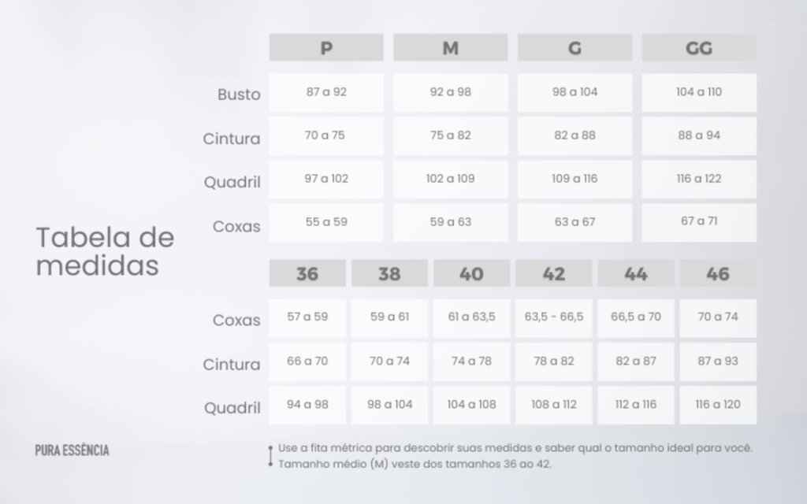The width and height of the screenshot is (807, 504).
Task: Select the P size header
Action: tap(326, 48)
